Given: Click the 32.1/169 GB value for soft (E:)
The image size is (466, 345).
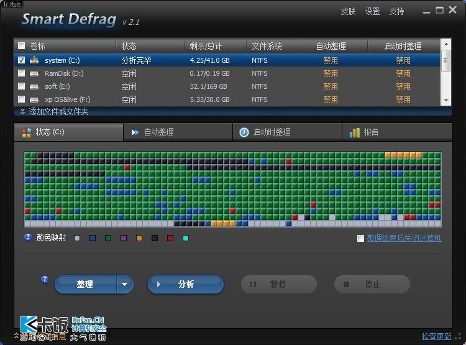Looking at the screenshot, I should [208, 86].
